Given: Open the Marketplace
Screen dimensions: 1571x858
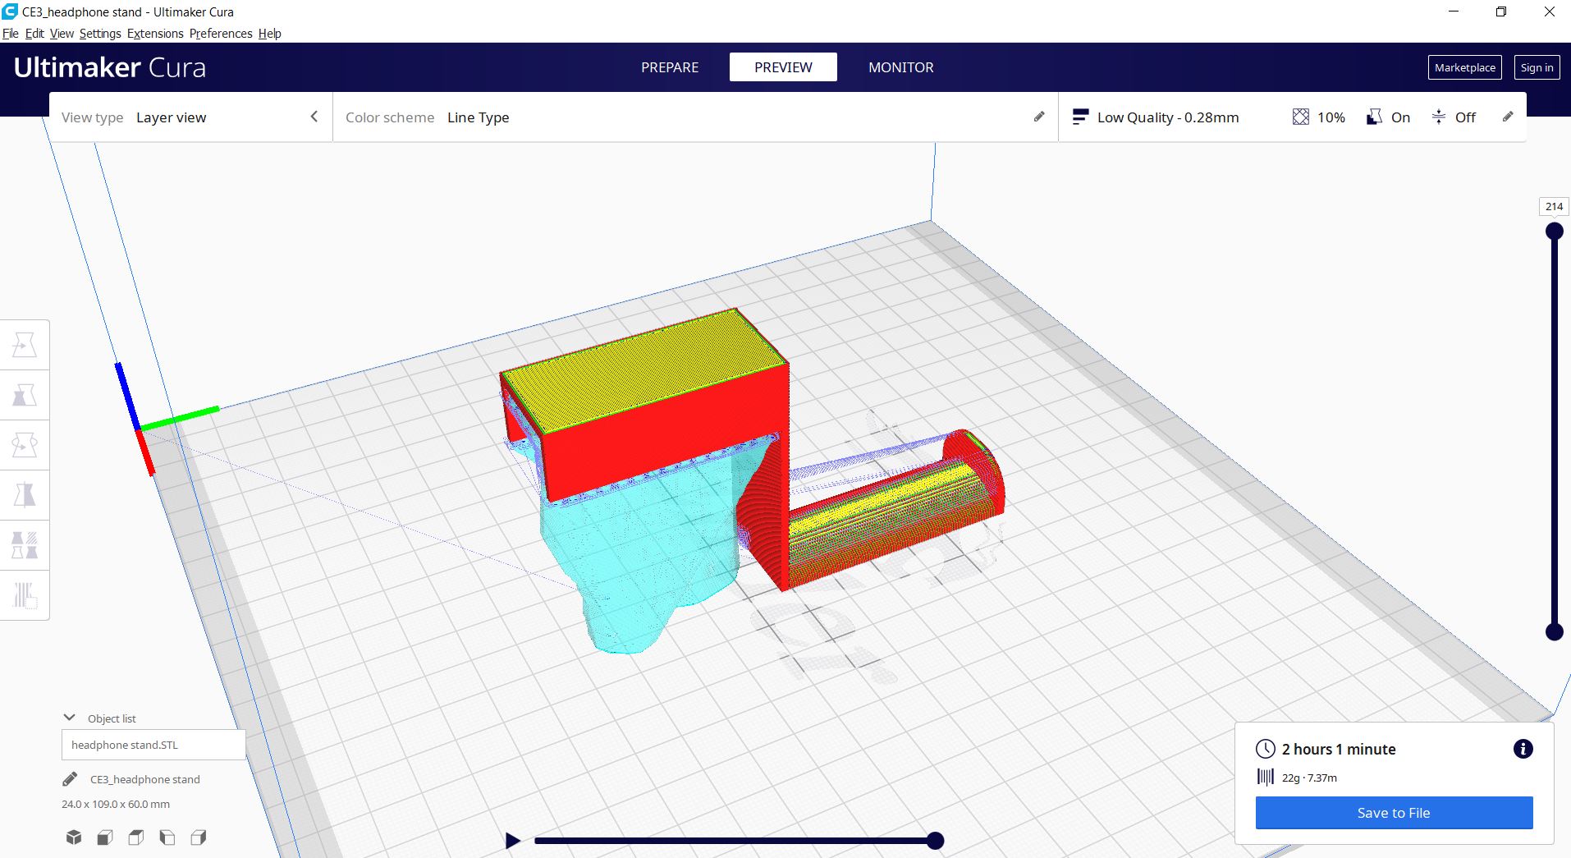Looking at the screenshot, I should click(x=1465, y=67).
